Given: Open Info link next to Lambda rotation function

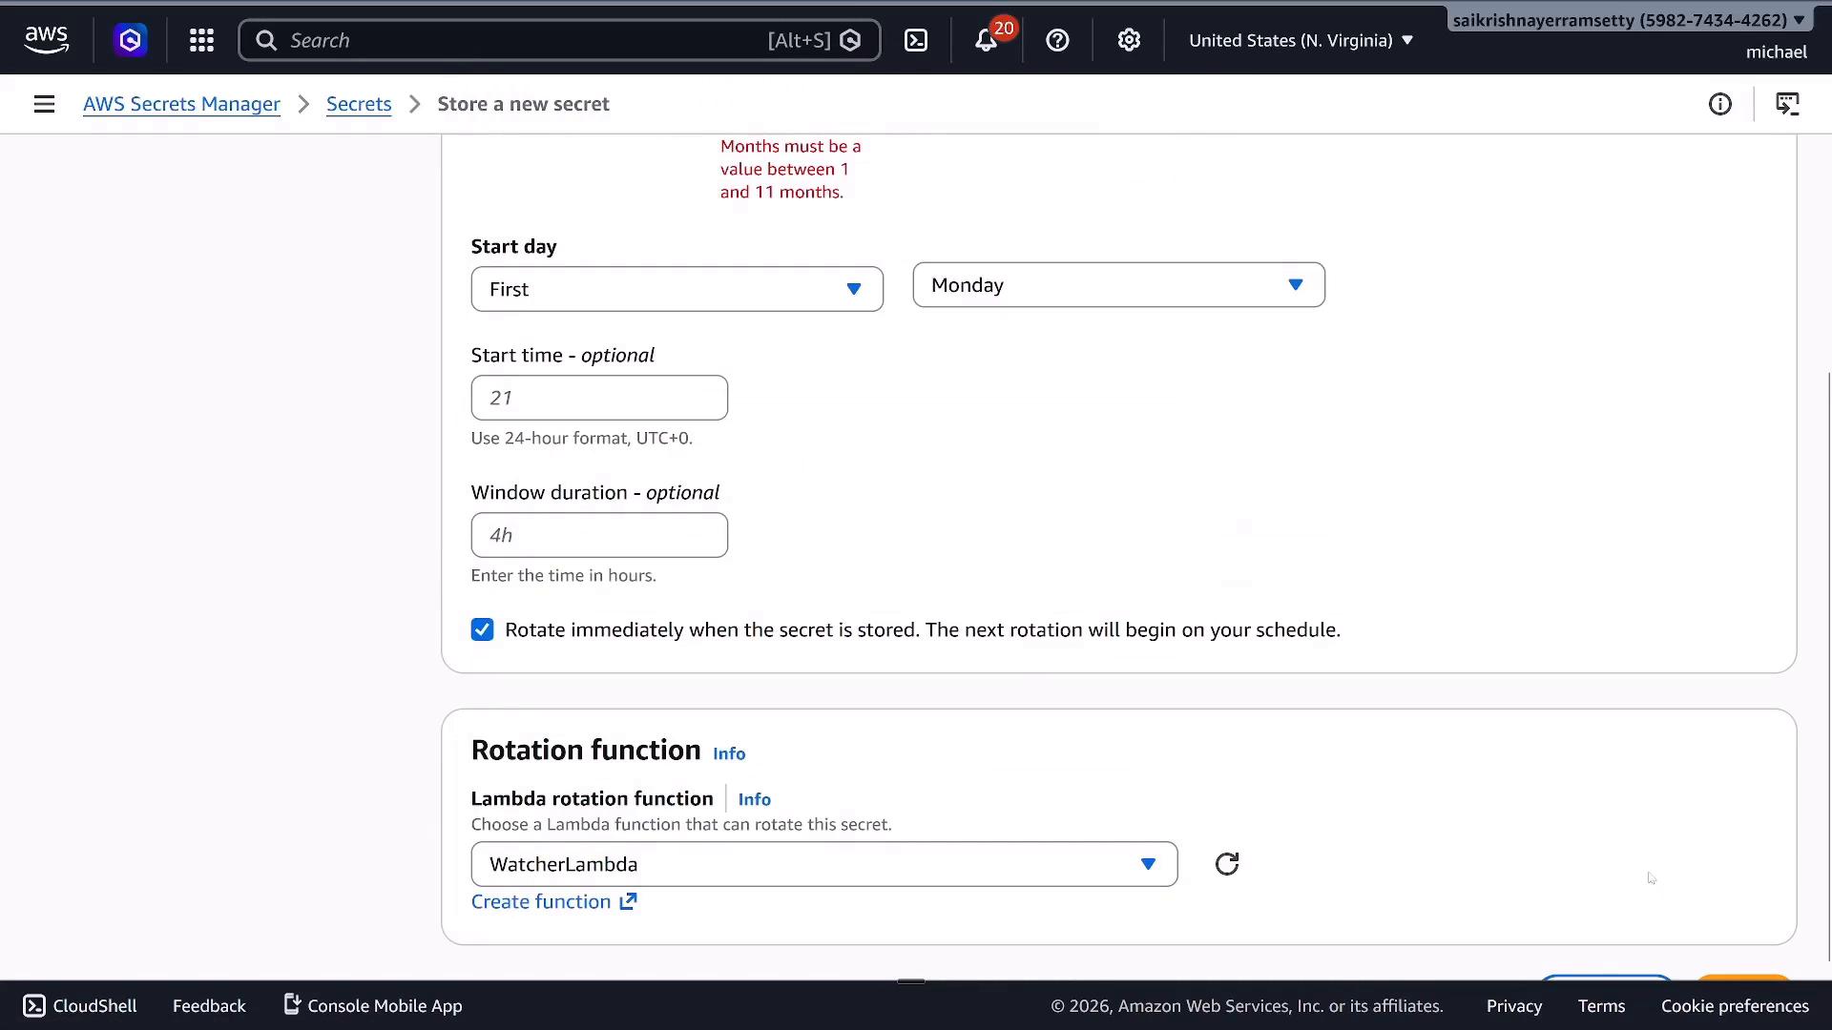Looking at the screenshot, I should [754, 799].
